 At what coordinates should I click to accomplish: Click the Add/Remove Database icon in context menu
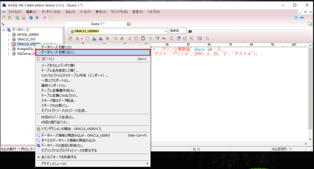[x=38, y=145]
